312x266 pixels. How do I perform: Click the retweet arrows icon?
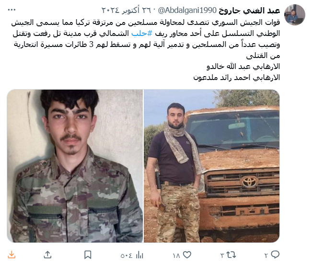[x=231, y=255]
